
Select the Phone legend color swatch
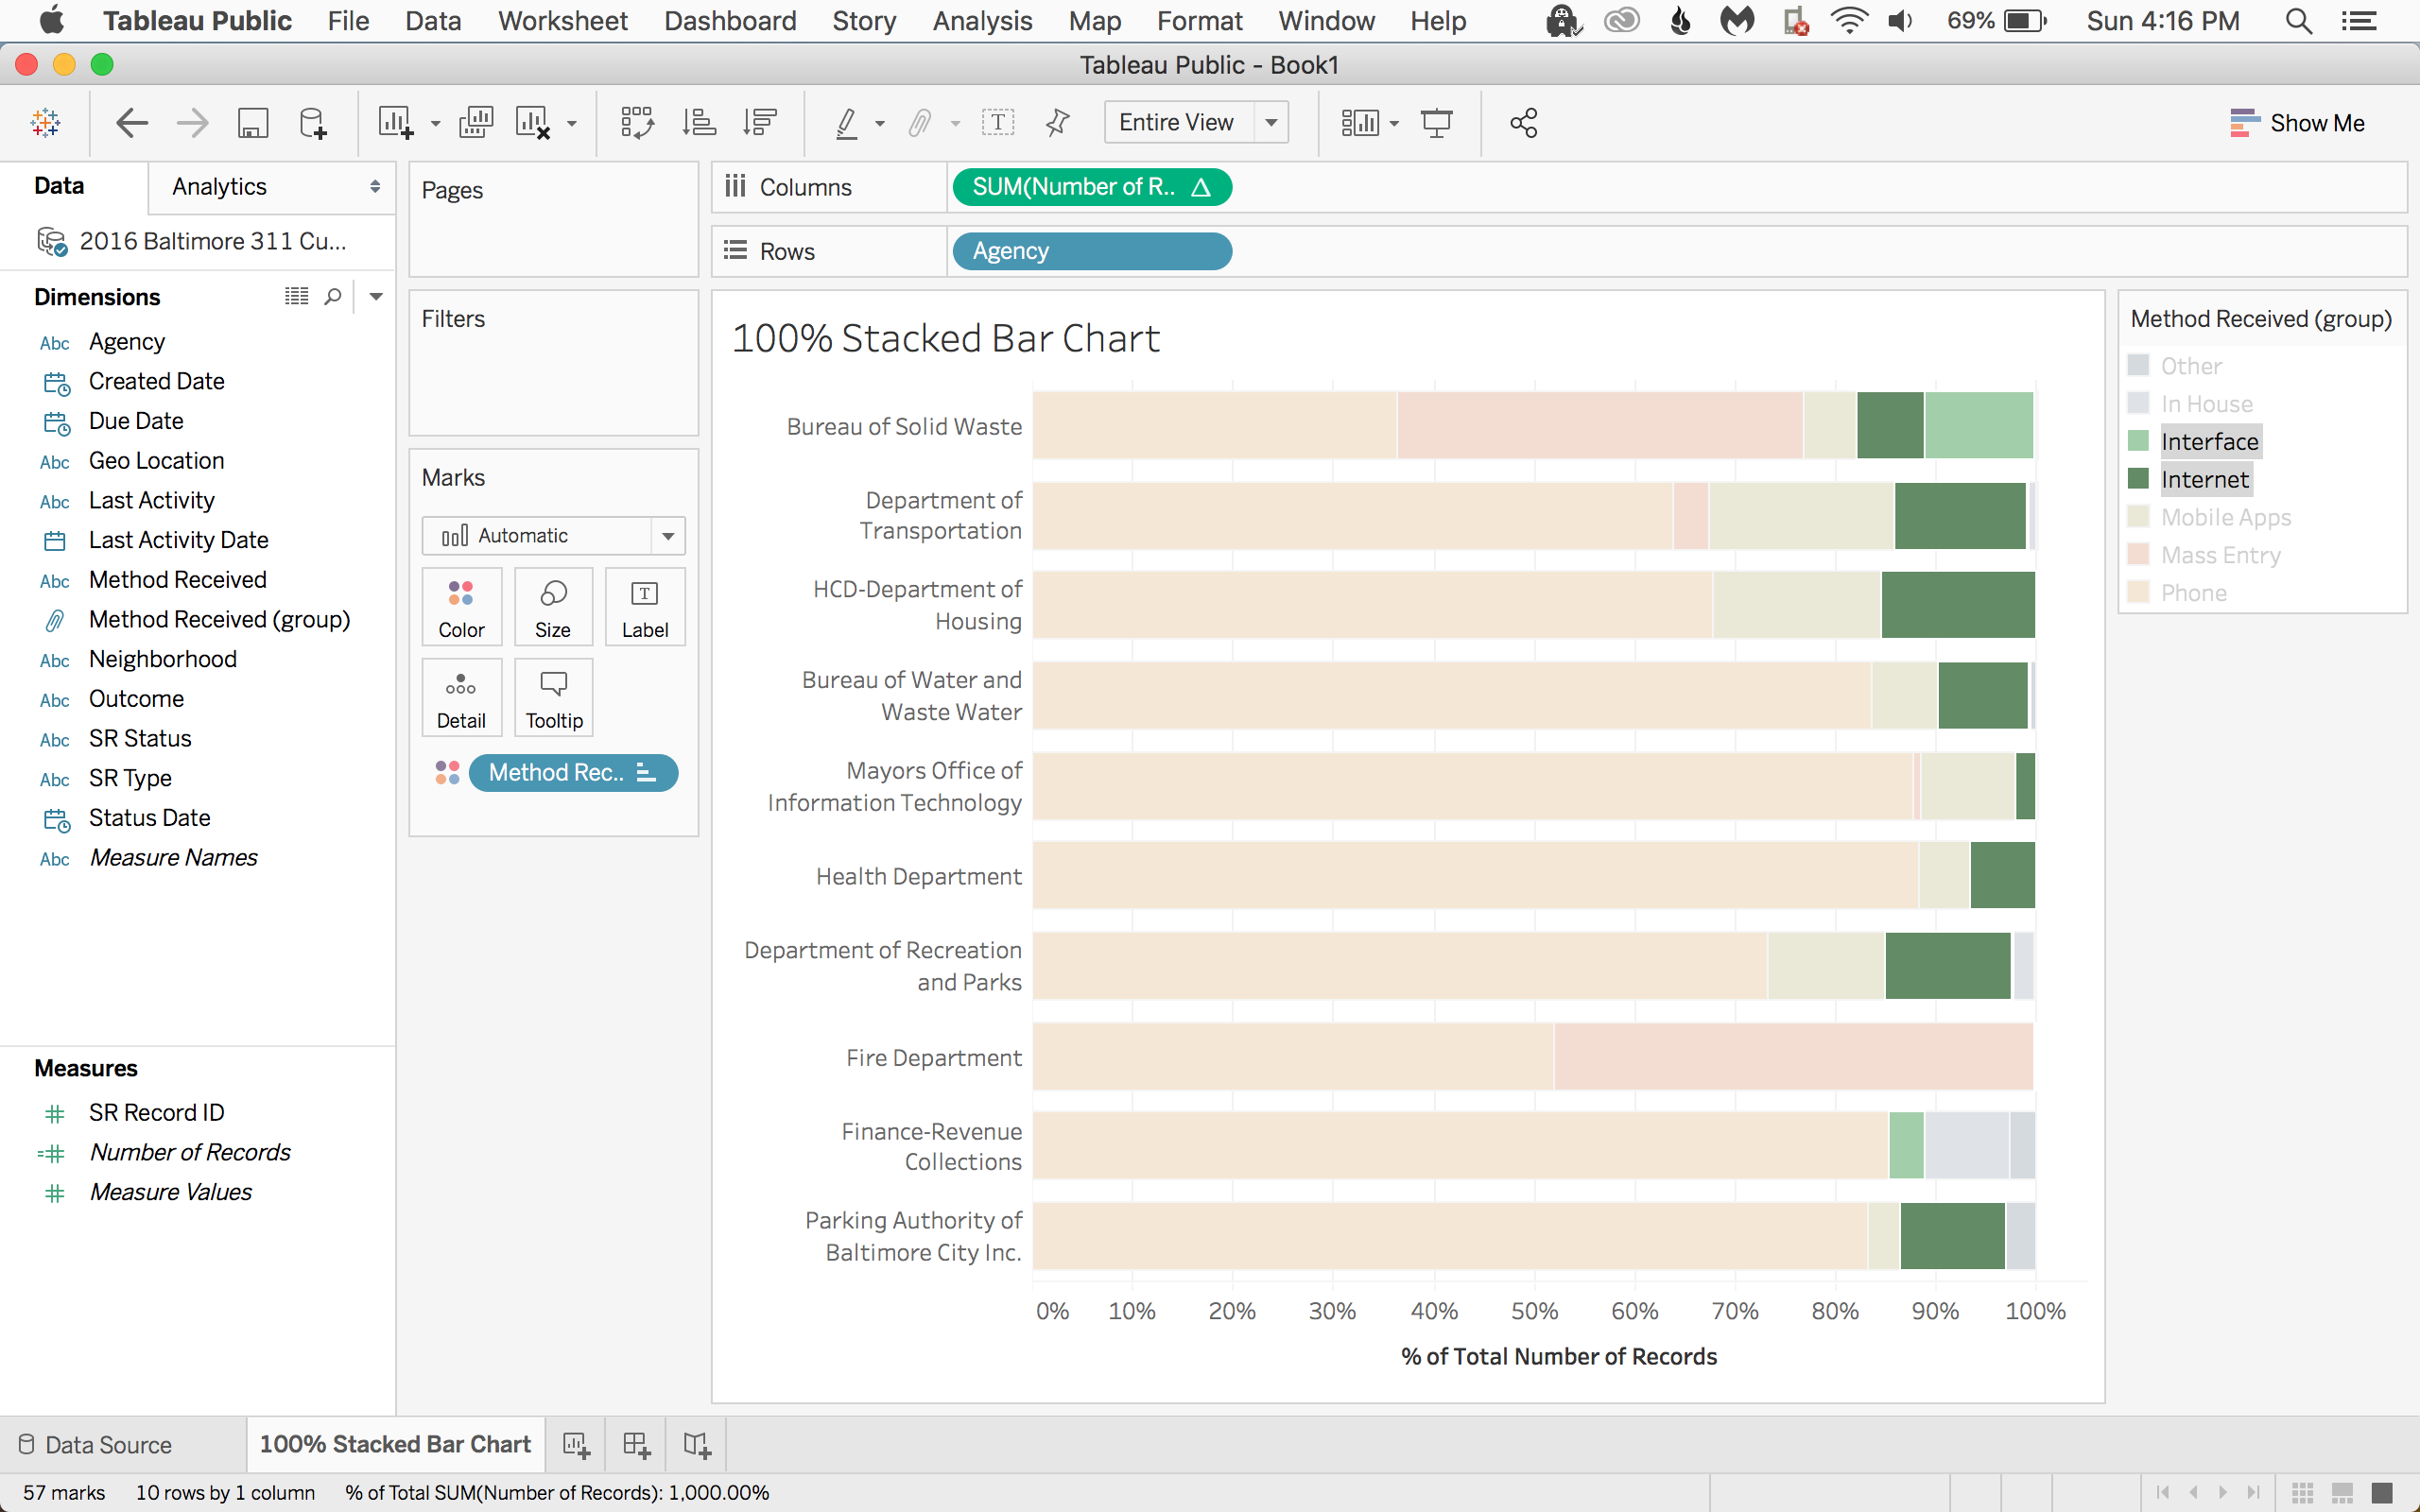click(x=2138, y=592)
